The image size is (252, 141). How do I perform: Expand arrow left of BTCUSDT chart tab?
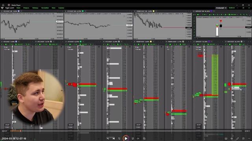click(x=2, y=11)
